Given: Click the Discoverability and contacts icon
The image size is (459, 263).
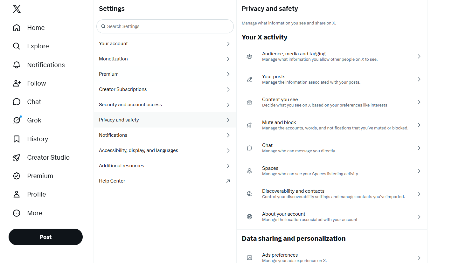Looking at the screenshot, I should click(249, 194).
